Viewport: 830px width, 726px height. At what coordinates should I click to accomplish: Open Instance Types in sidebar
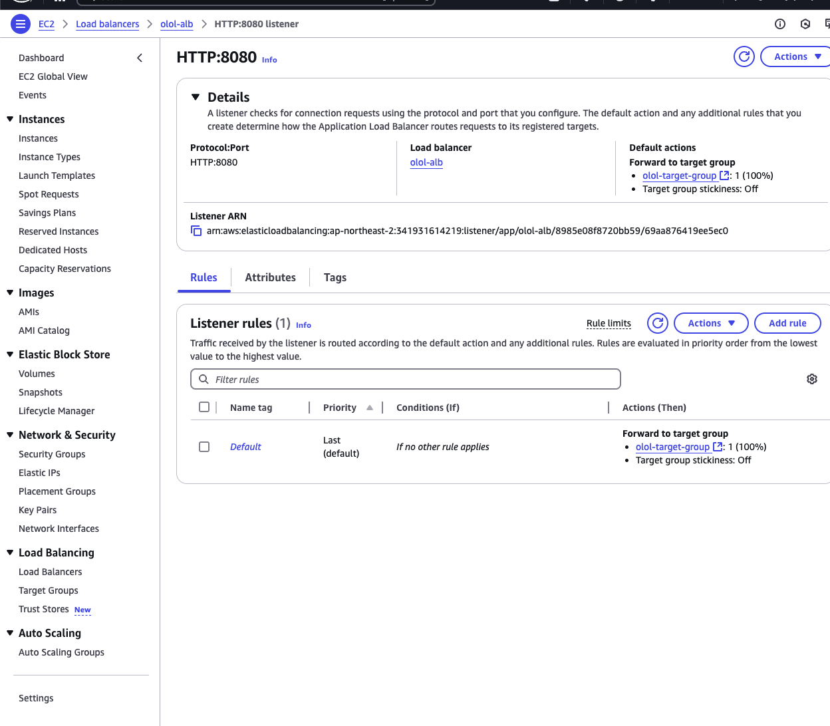pos(49,157)
